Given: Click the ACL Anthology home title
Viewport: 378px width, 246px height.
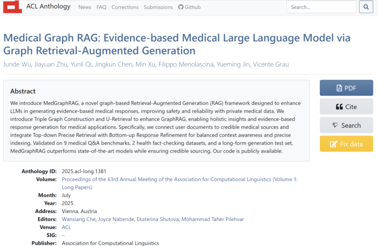Looking at the screenshot, I should pos(48,7).
